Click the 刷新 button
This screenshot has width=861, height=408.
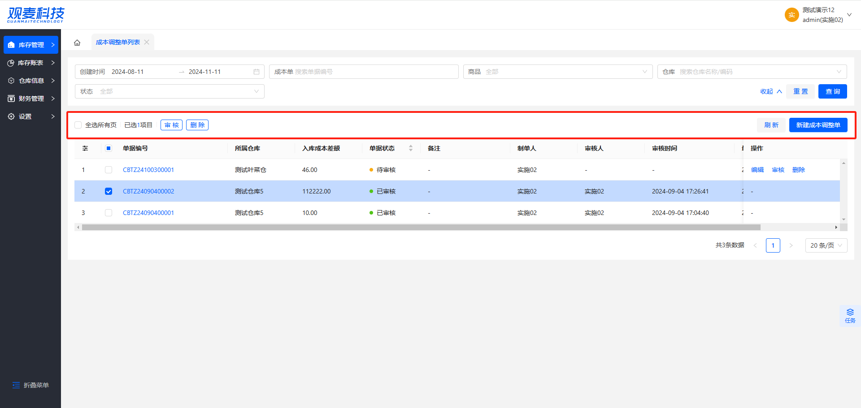(x=771, y=125)
